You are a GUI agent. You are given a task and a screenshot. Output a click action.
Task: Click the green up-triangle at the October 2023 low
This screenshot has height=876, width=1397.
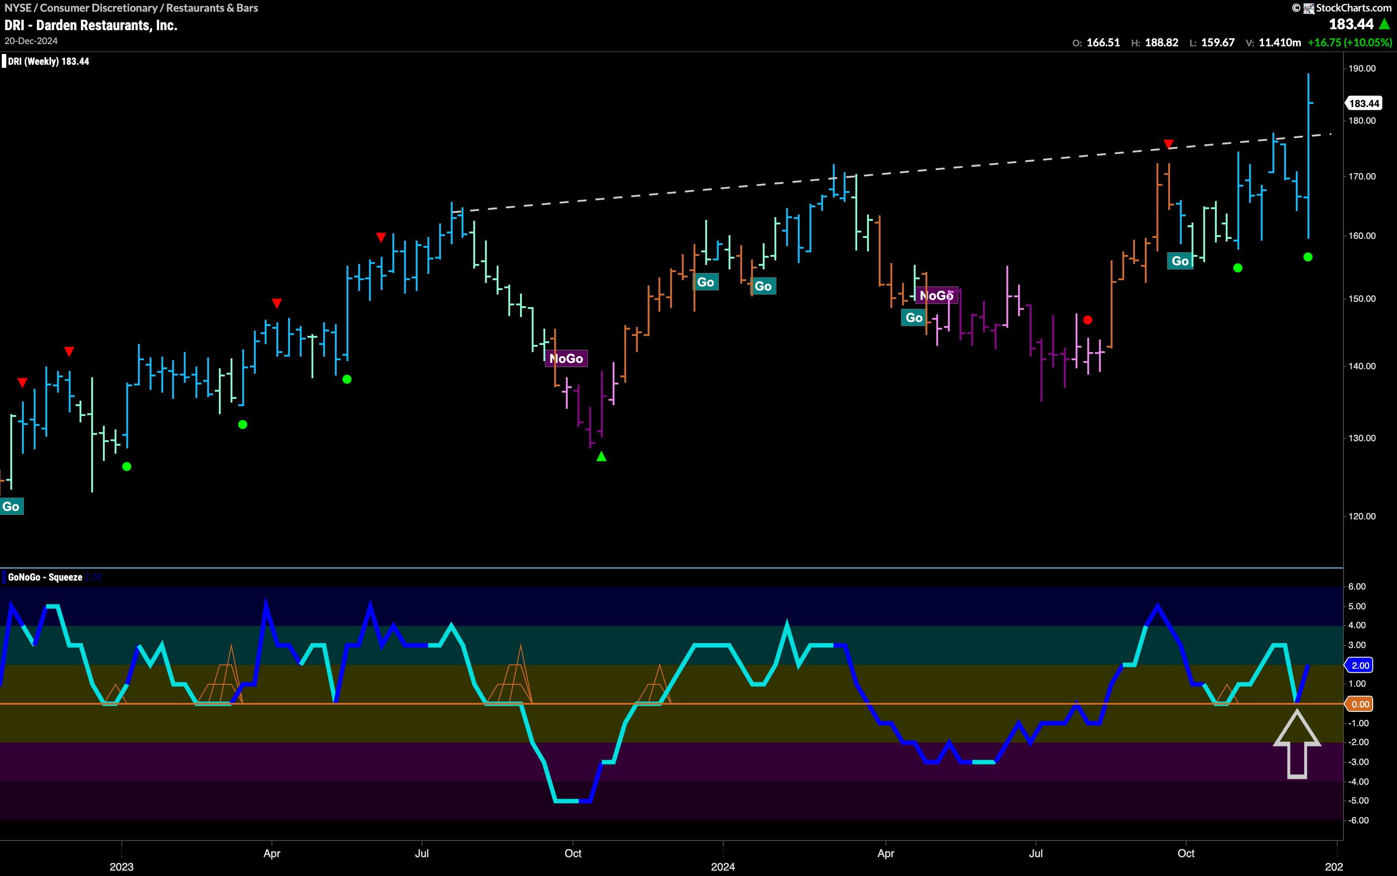pyautogui.click(x=601, y=456)
